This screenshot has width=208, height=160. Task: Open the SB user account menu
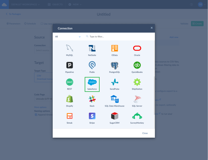[x=202, y=4]
